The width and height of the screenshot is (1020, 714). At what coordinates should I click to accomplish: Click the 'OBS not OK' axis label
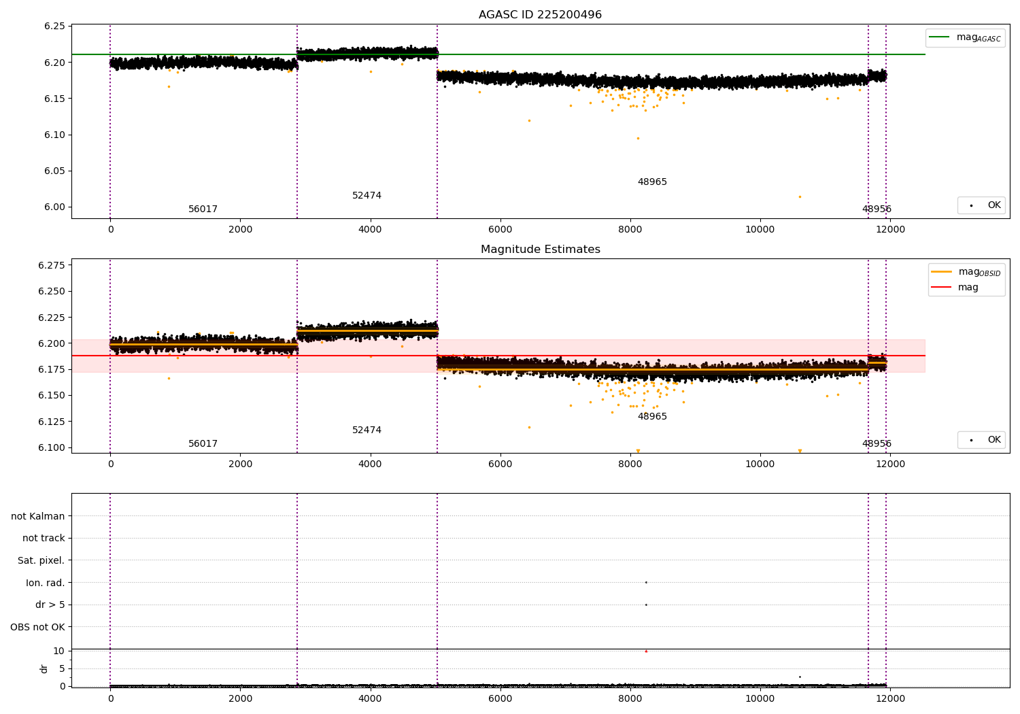coord(37,627)
